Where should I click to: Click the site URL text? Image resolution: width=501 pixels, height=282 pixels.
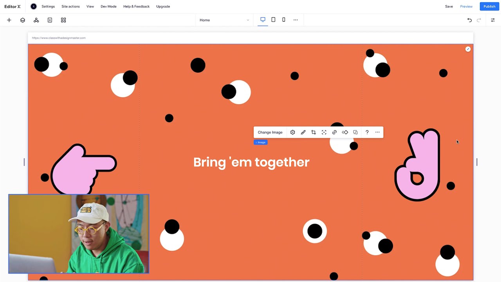[59, 38]
